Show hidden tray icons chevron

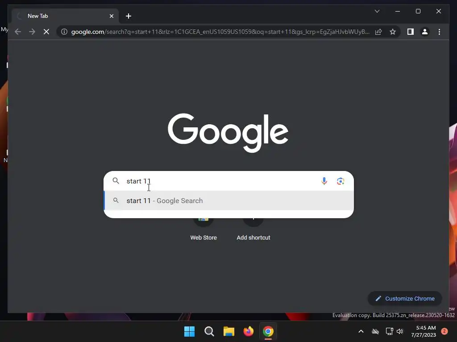[361, 331]
